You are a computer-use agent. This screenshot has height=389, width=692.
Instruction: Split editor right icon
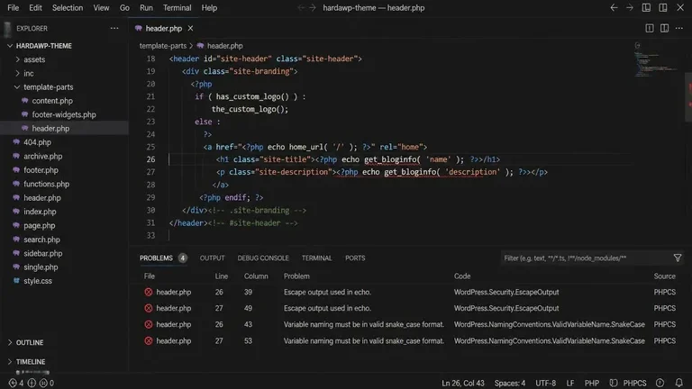pyautogui.click(x=664, y=28)
